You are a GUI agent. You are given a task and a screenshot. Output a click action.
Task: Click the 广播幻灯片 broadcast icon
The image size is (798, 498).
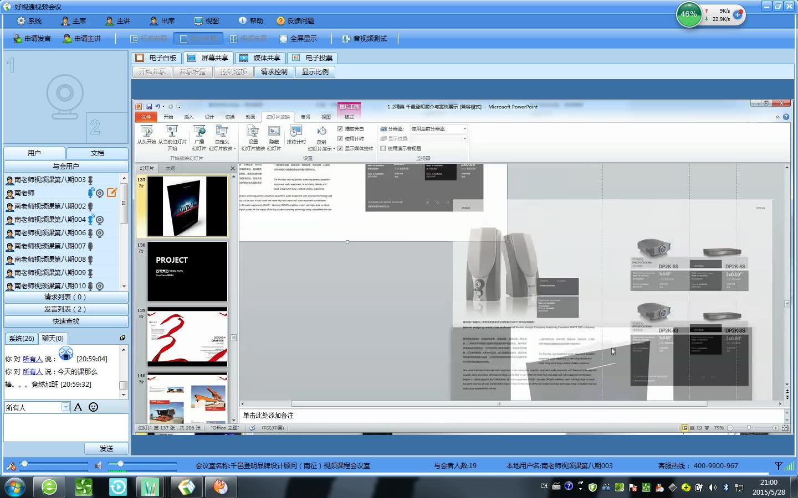click(199, 131)
